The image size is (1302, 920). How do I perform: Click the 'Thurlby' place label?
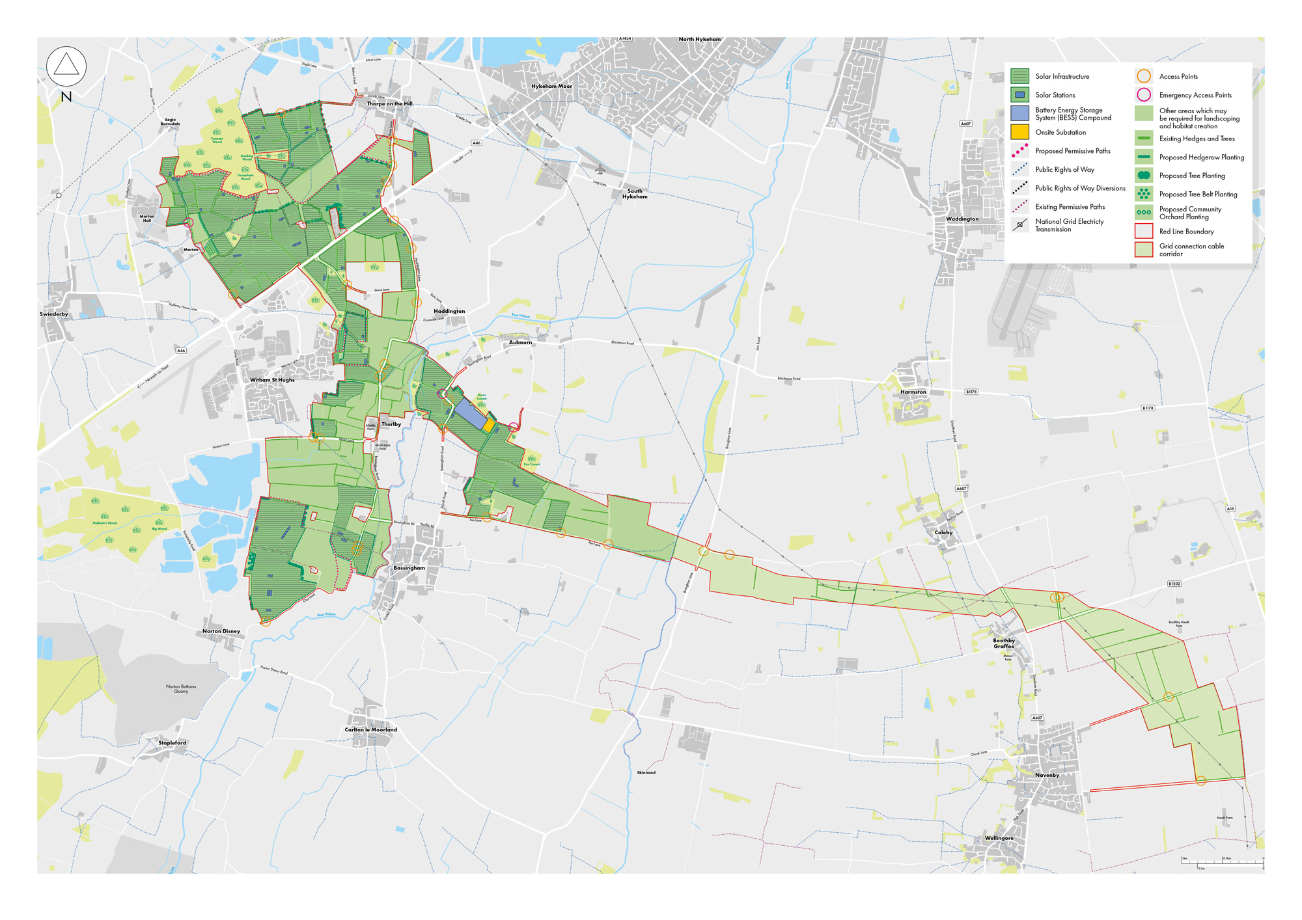pos(391,424)
